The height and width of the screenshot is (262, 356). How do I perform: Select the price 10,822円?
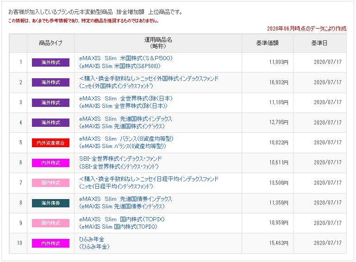coord(279,143)
